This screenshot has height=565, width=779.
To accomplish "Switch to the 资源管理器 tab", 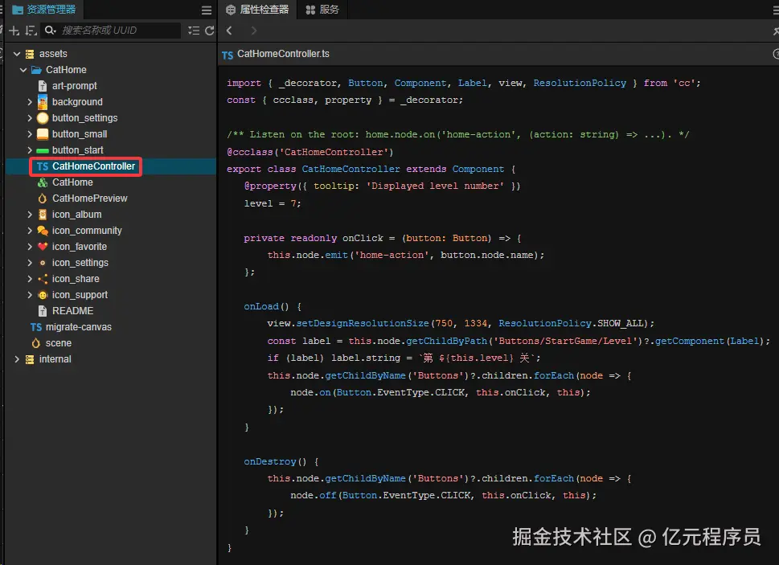I will click(43, 10).
